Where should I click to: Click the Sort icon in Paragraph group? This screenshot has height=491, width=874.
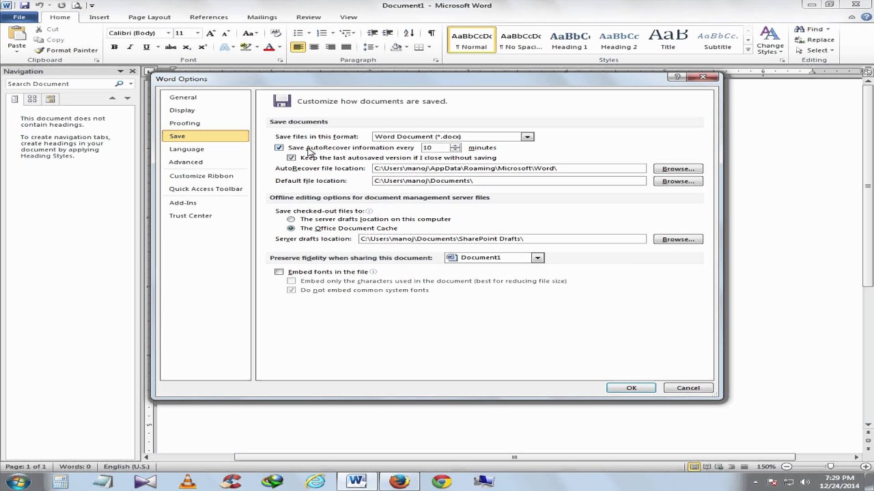click(409, 33)
